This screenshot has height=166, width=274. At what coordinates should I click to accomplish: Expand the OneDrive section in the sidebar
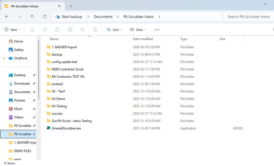point(5,58)
